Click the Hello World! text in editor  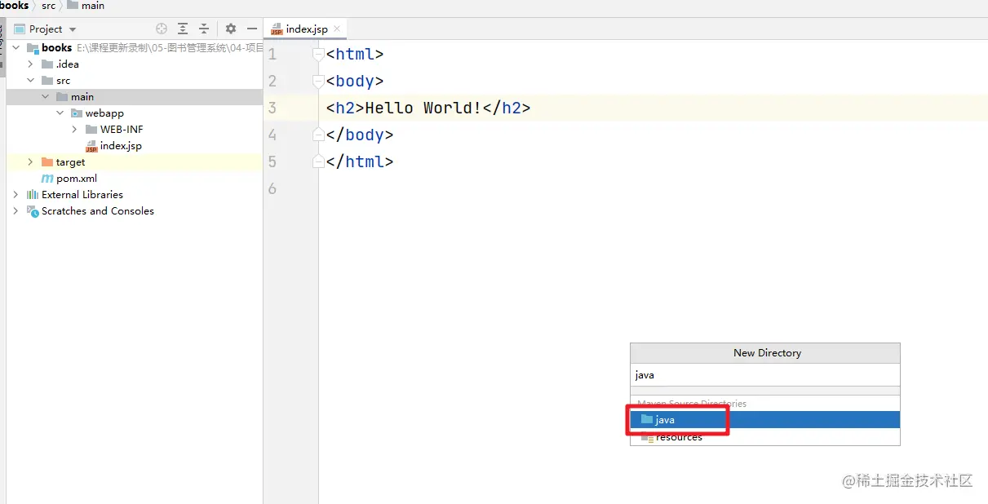coord(423,108)
